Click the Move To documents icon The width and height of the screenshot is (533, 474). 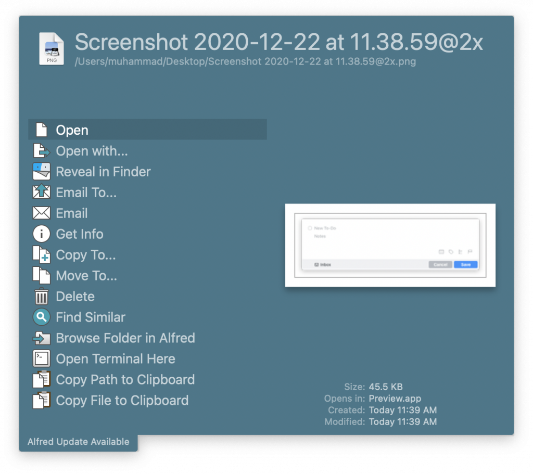[x=42, y=275]
